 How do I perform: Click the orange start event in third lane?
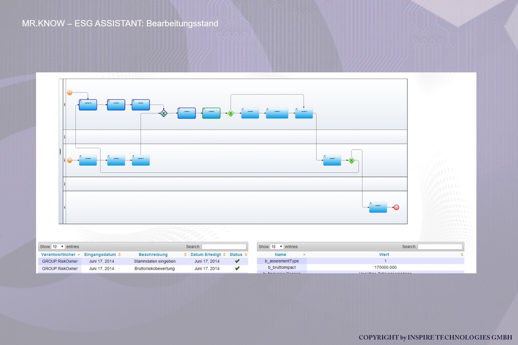(70, 160)
